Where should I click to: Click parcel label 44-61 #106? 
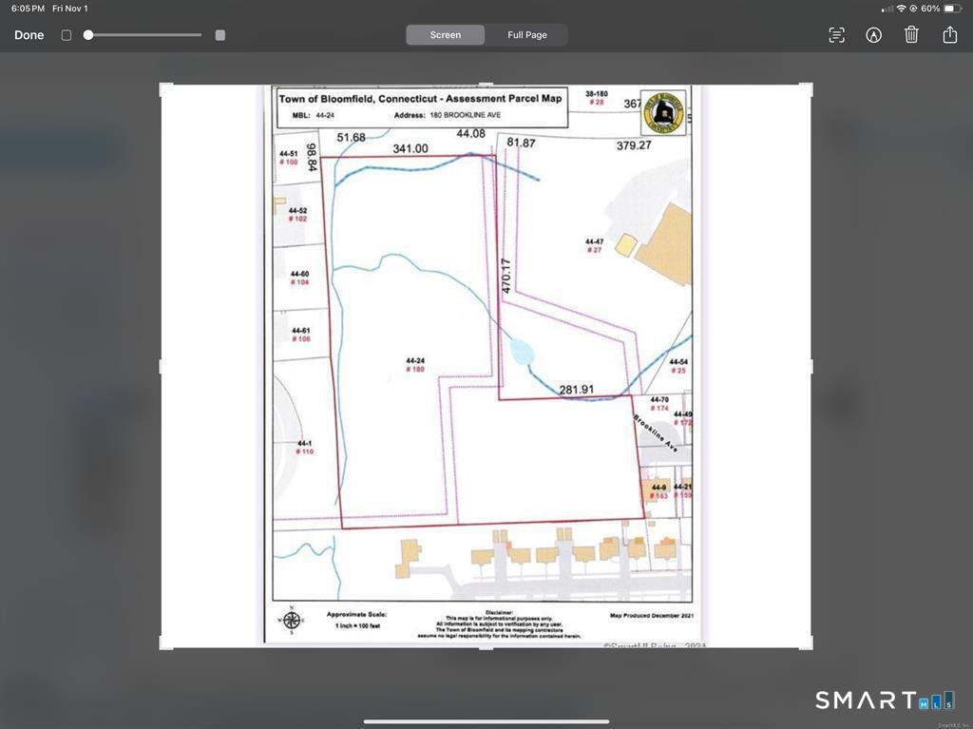point(301,335)
